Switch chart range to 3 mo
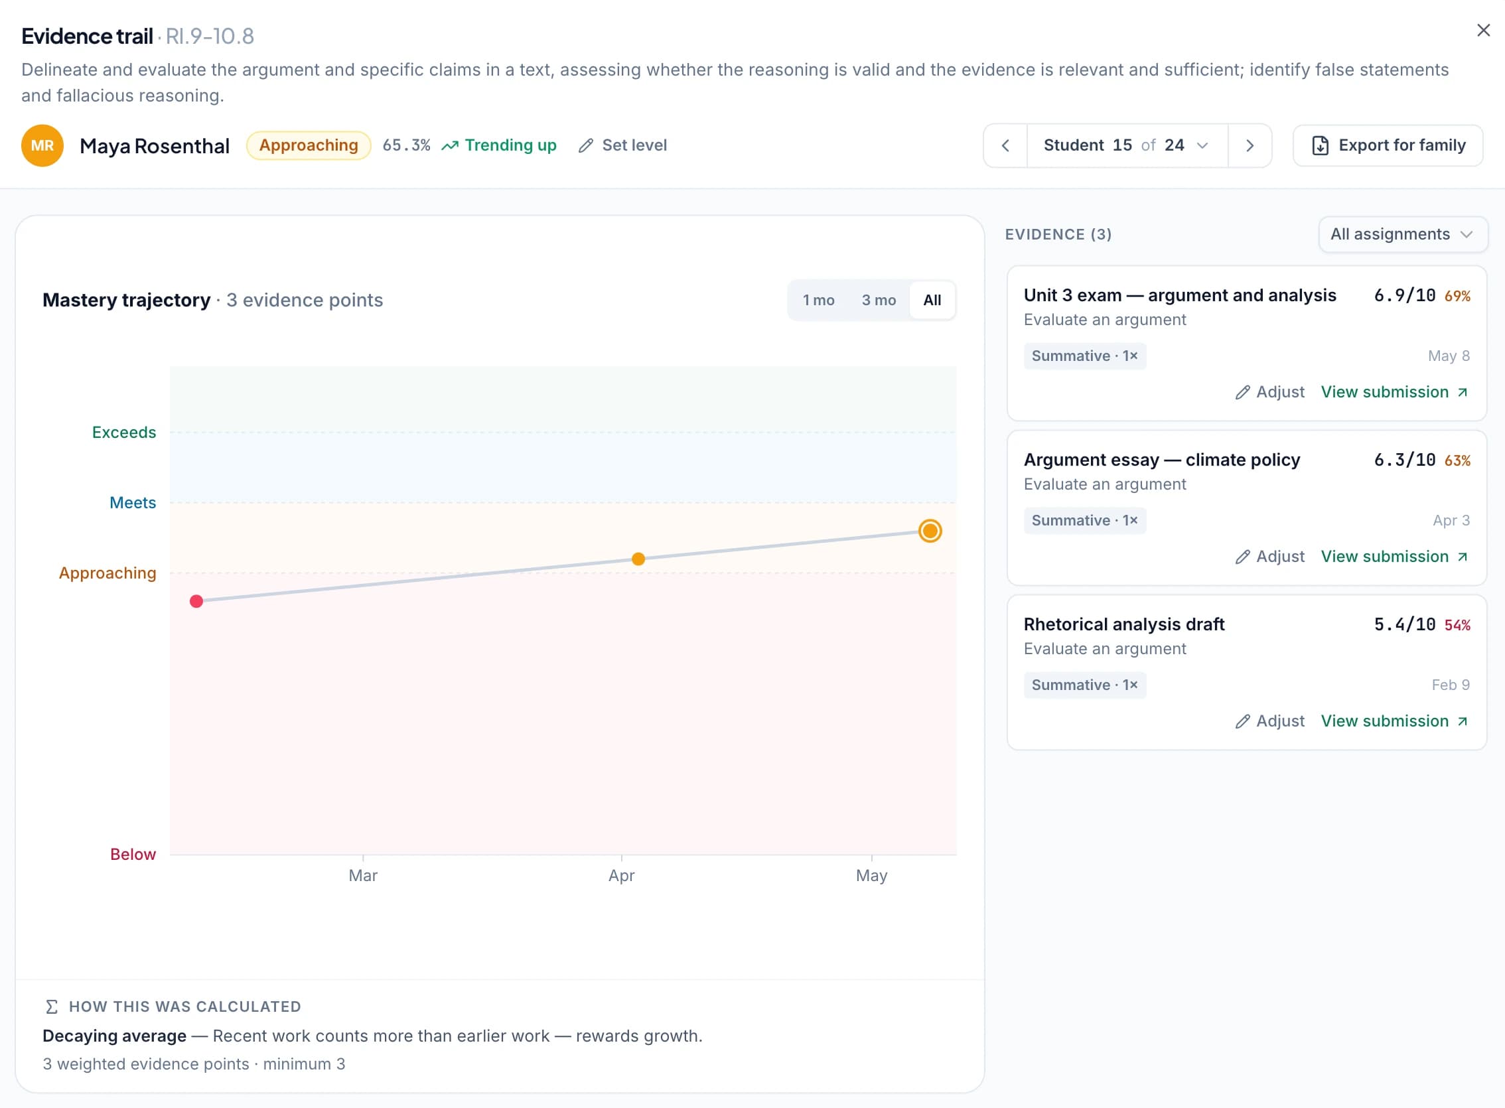The width and height of the screenshot is (1505, 1108). pos(878,300)
